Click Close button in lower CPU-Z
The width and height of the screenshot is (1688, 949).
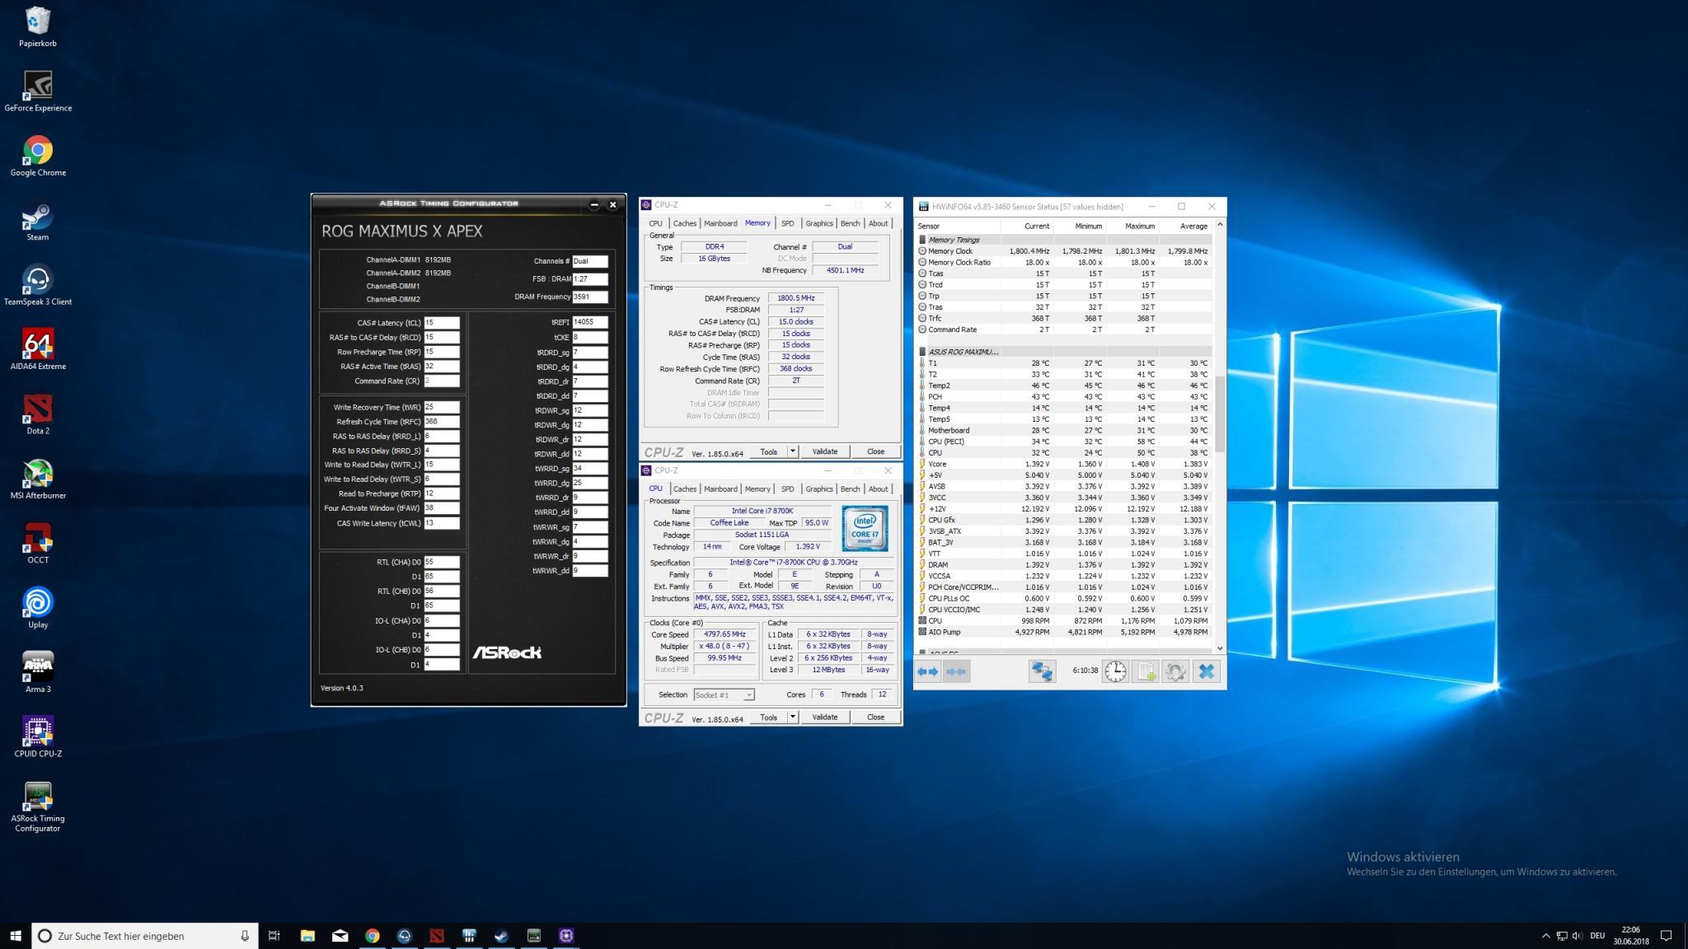875,717
